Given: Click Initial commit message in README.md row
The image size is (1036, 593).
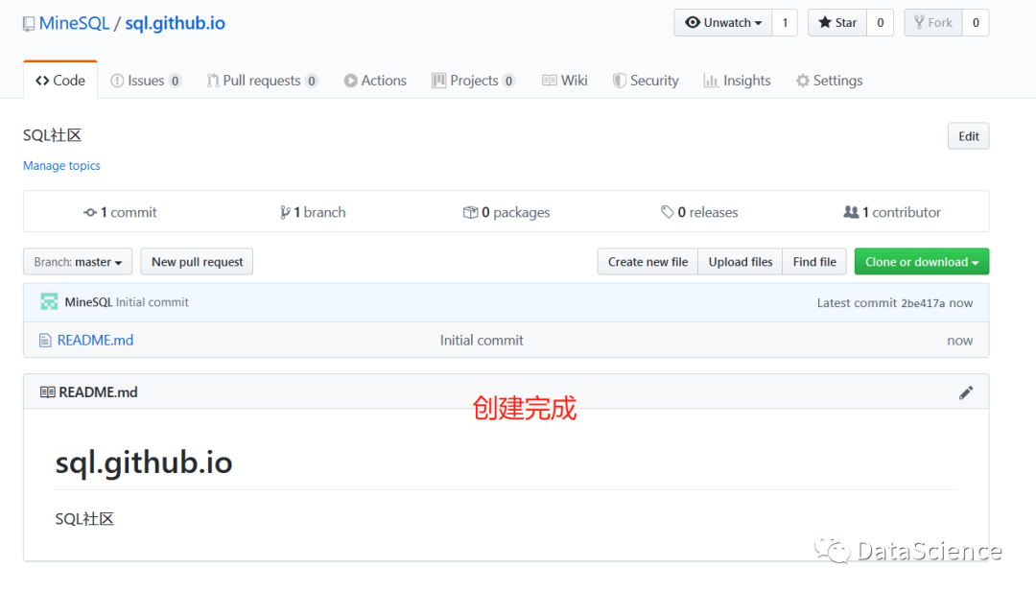Looking at the screenshot, I should click(x=482, y=341).
